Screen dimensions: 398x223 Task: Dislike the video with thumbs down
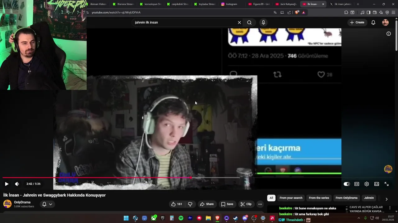point(190,204)
